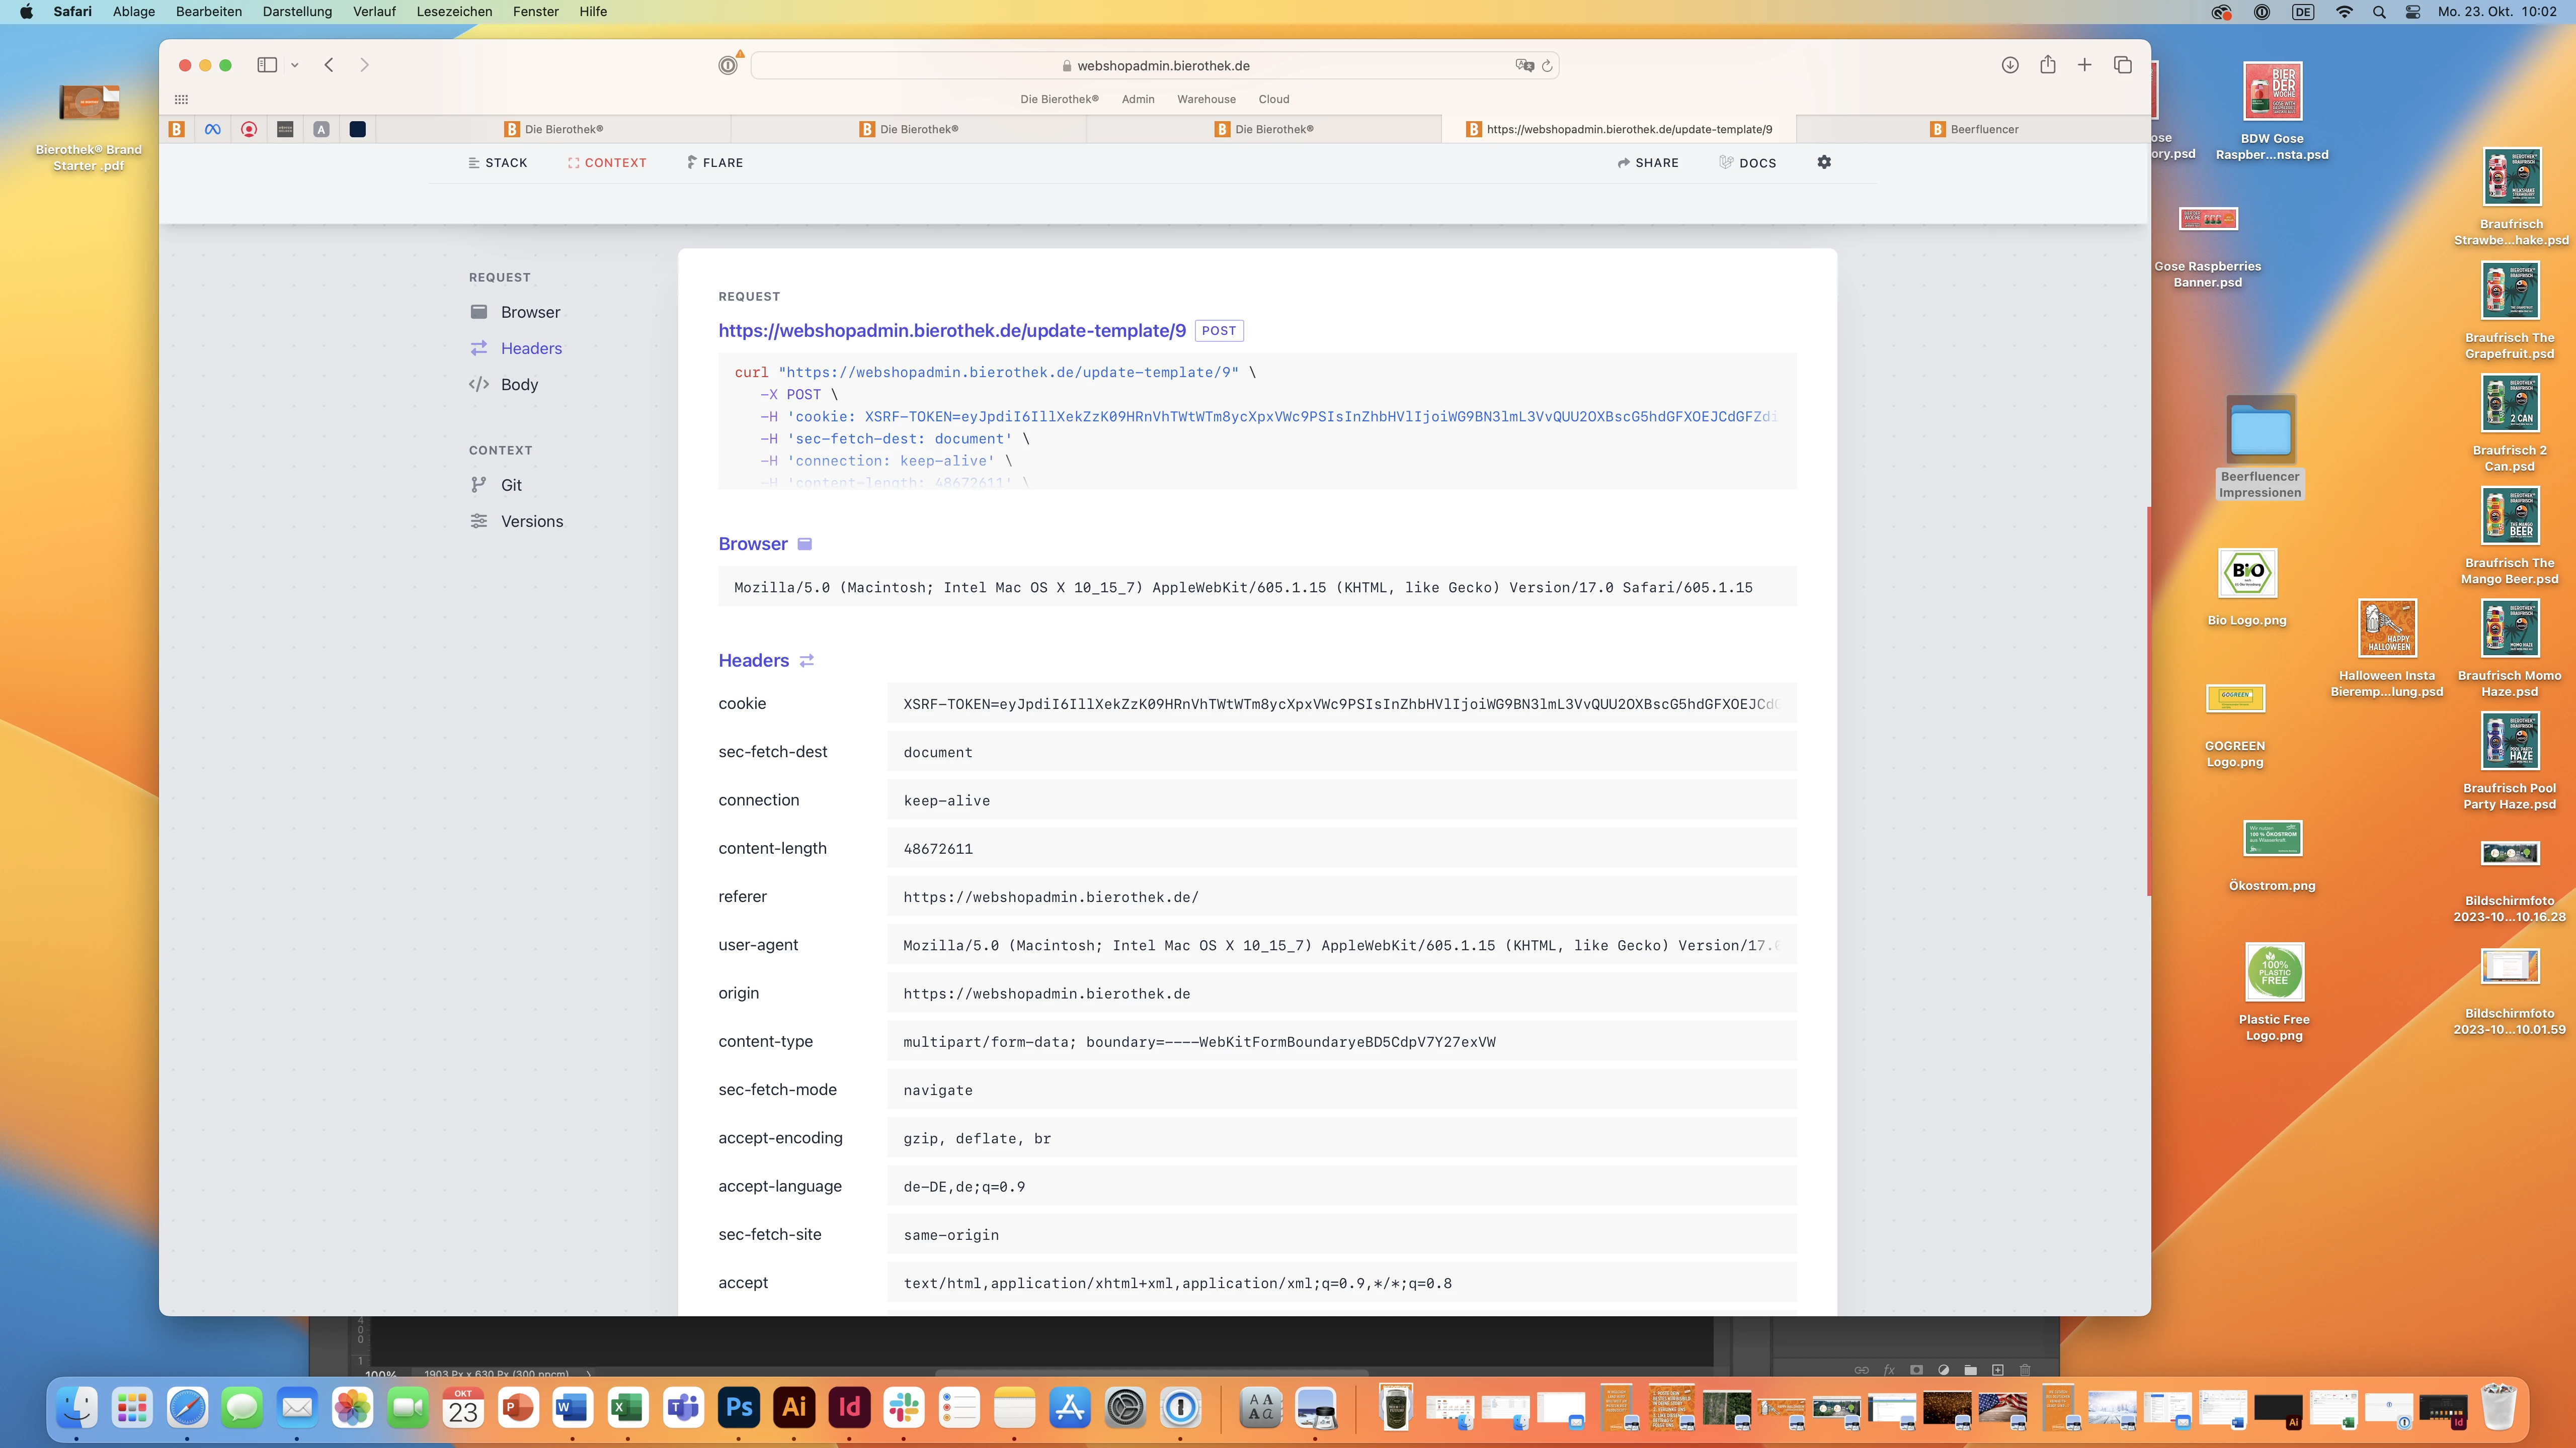Image resolution: width=2576 pixels, height=1448 pixels.
Task: Open sidebar tab group dropdown arrow
Action: [295, 65]
